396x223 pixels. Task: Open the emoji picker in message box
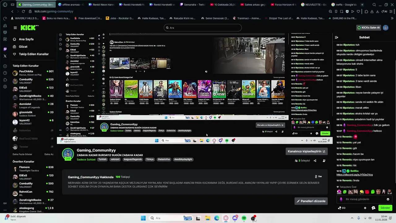pos(388,199)
